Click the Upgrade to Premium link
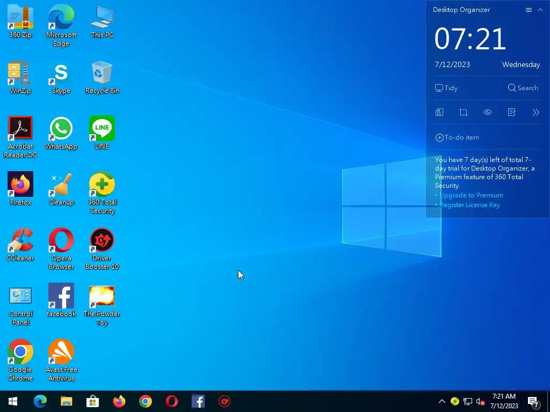550x412 pixels. point(471,195)
